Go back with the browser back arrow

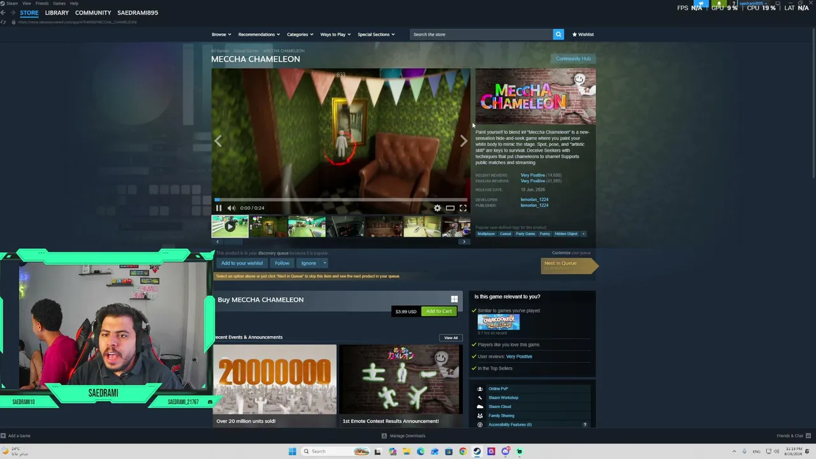pos(3,13)
